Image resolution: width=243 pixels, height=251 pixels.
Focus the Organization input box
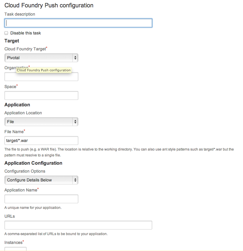point(41,77)
